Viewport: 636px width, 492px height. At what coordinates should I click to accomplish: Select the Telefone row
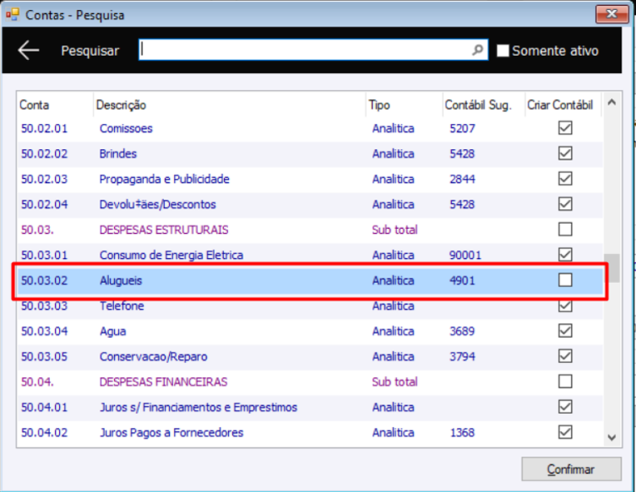310,307
